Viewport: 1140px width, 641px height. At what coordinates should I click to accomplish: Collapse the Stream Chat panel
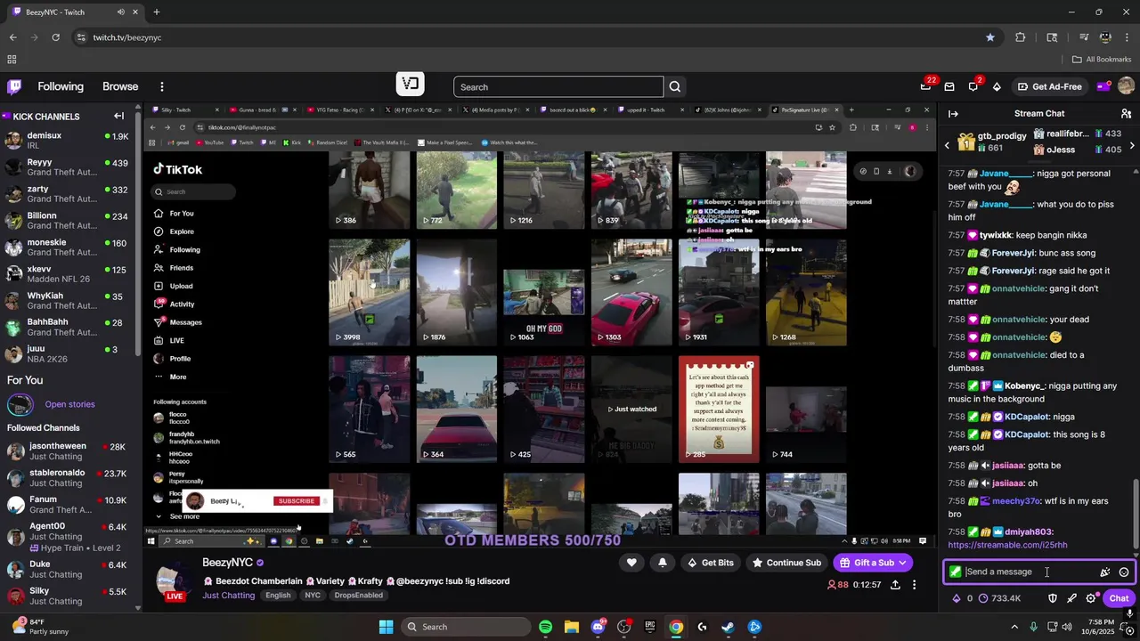pyautogui.click(x=953, y=114)
